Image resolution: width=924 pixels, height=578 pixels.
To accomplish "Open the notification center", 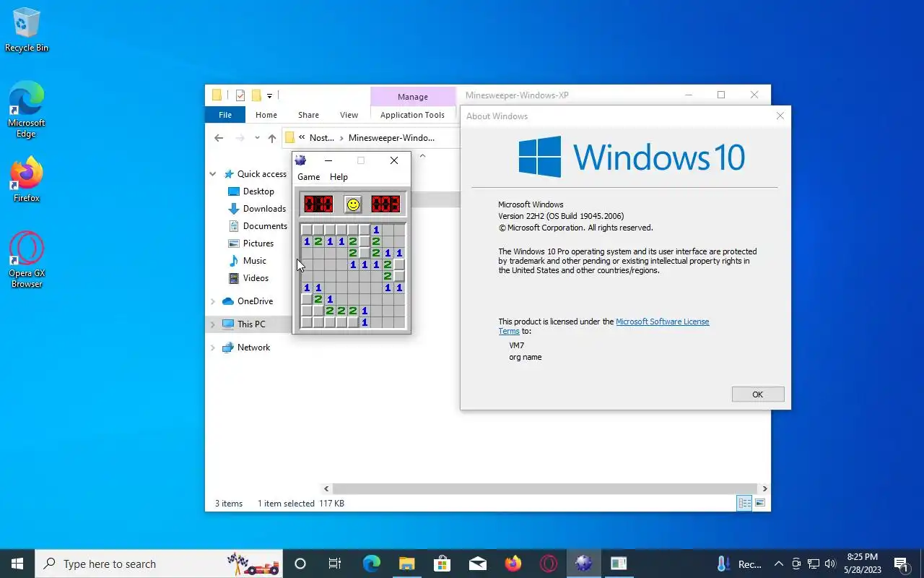I will (x=901, y=564).
